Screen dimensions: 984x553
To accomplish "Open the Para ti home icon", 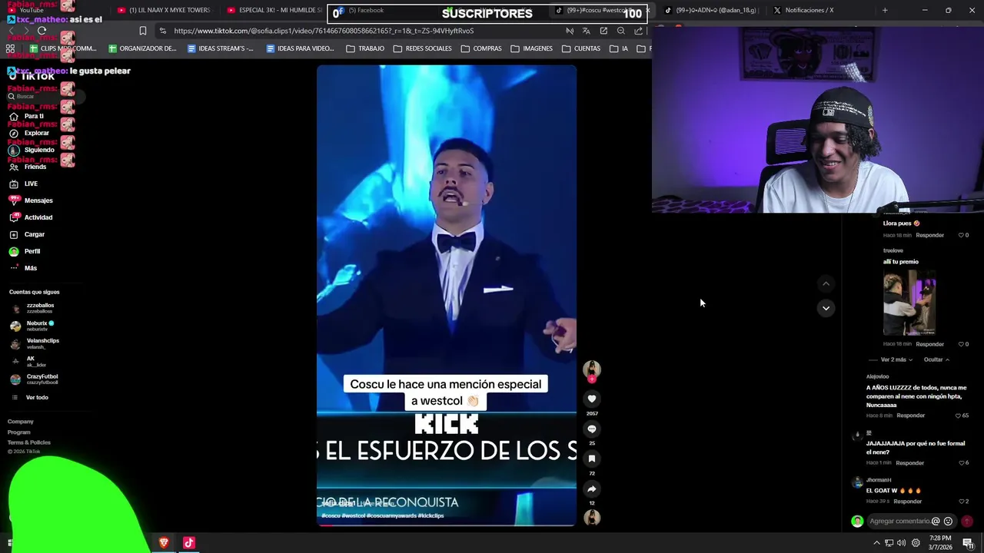I will [x=14, y=116].
